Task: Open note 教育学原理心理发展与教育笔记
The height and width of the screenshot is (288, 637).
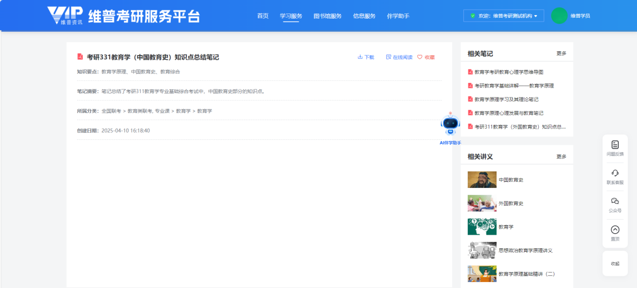Action: click(x=509, y=113)
